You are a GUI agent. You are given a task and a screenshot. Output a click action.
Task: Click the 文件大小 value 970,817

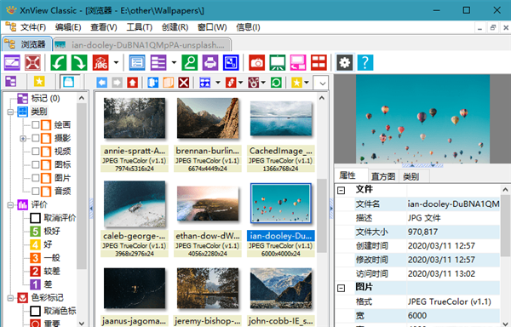[422, 232]
